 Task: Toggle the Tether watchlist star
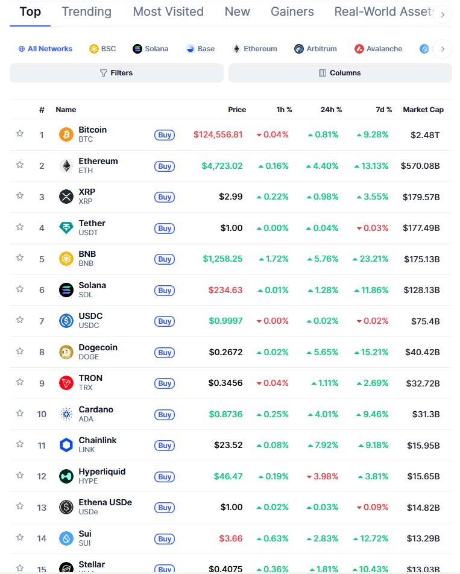click(x=20, y=227)
